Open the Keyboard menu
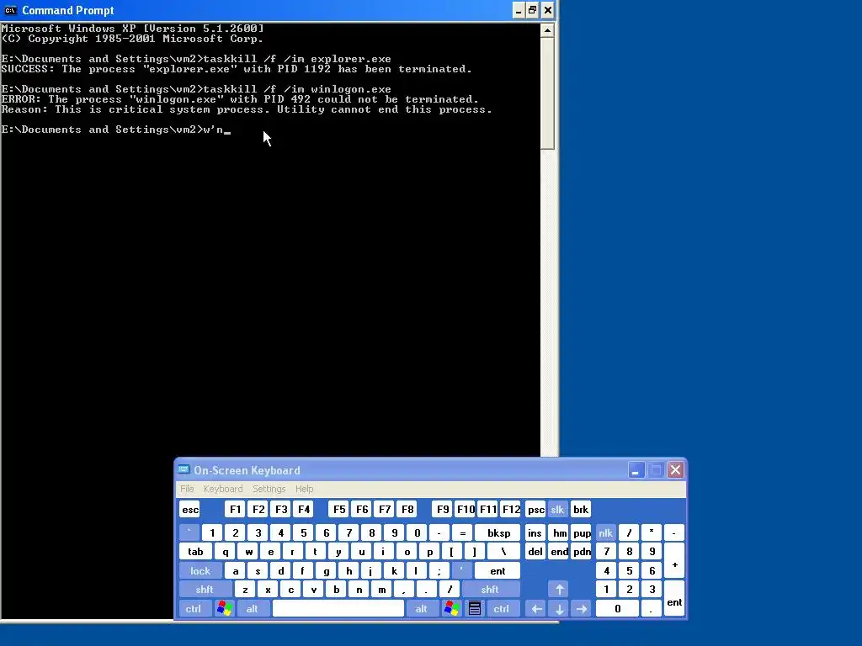The height and width of the screenshot is (646, 862). (x=222, y=489)
